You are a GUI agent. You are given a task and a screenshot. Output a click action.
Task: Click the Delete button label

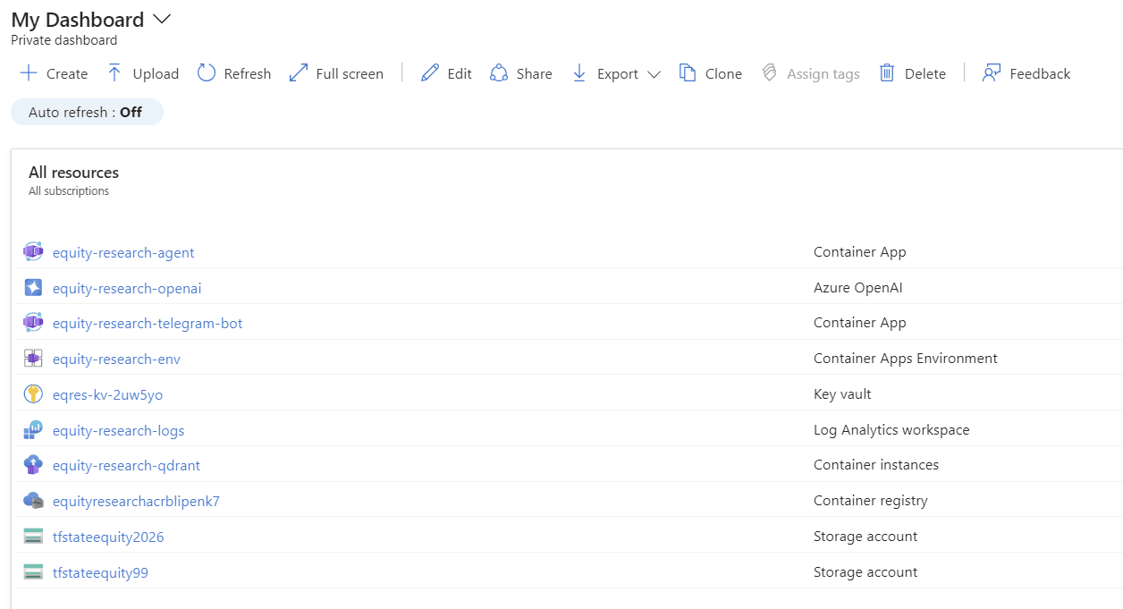tap(925, 74)
